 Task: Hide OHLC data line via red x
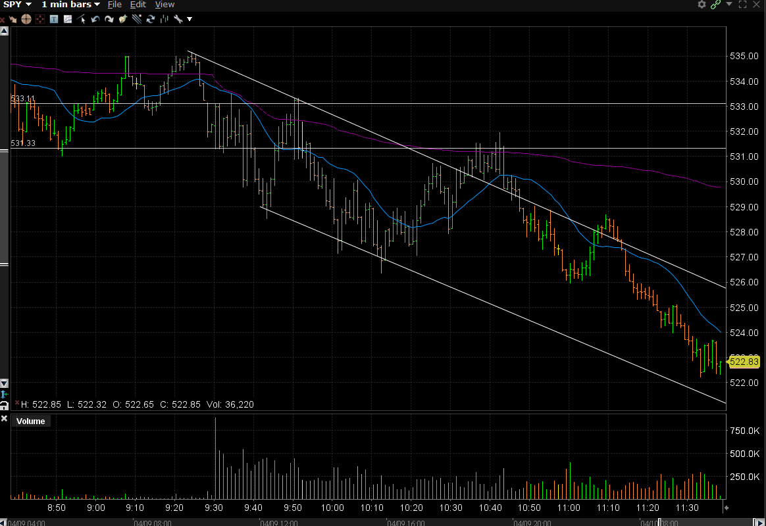(x=17, y=402)
